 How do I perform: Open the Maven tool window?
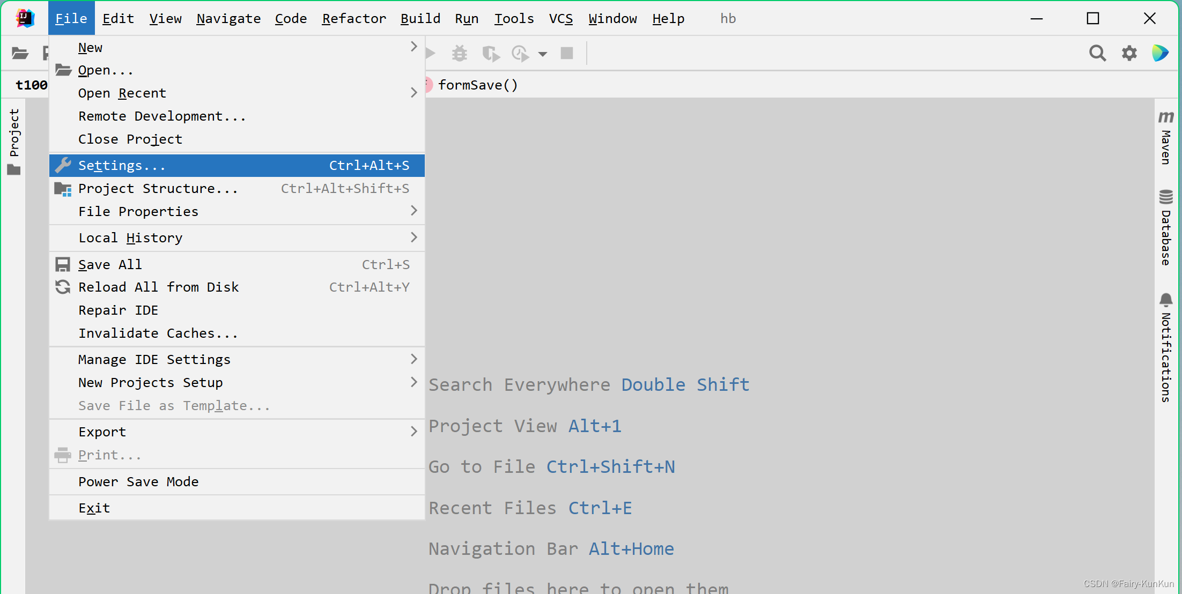pyautogui.click(x=1166, y=138)
